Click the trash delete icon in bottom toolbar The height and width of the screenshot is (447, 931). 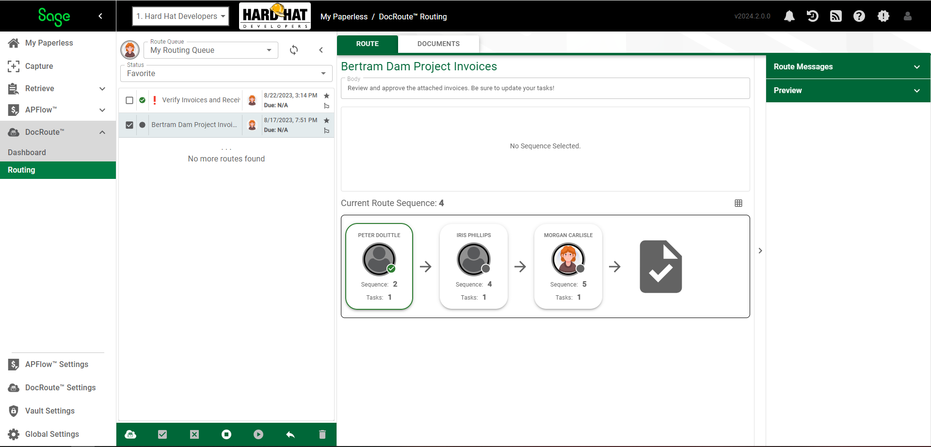coord(322,434)
